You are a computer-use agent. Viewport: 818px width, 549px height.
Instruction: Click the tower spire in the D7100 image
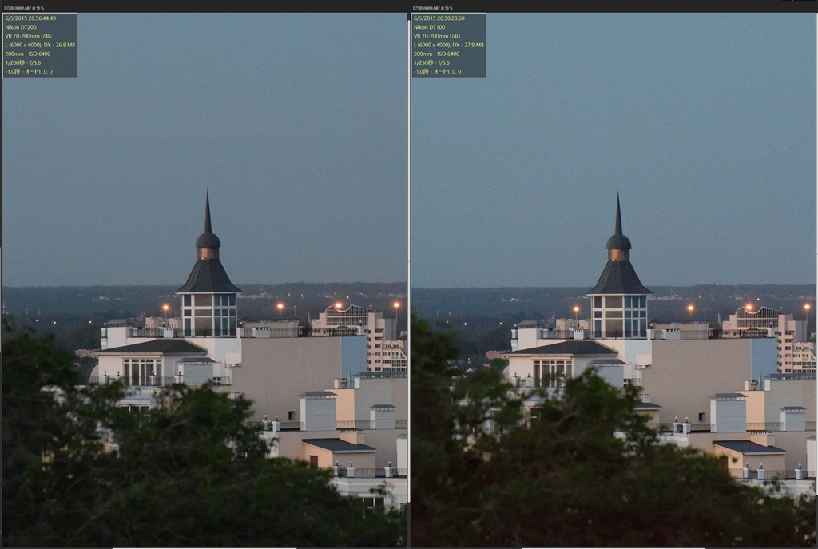tap(618, 214)
